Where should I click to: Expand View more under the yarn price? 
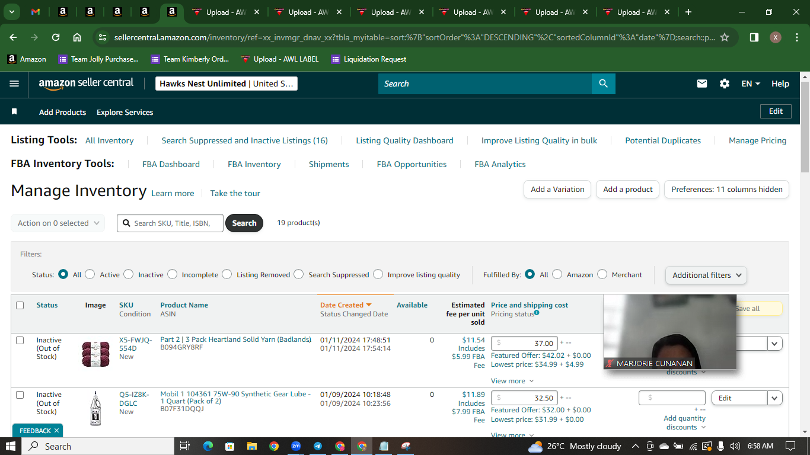(512, 381)
